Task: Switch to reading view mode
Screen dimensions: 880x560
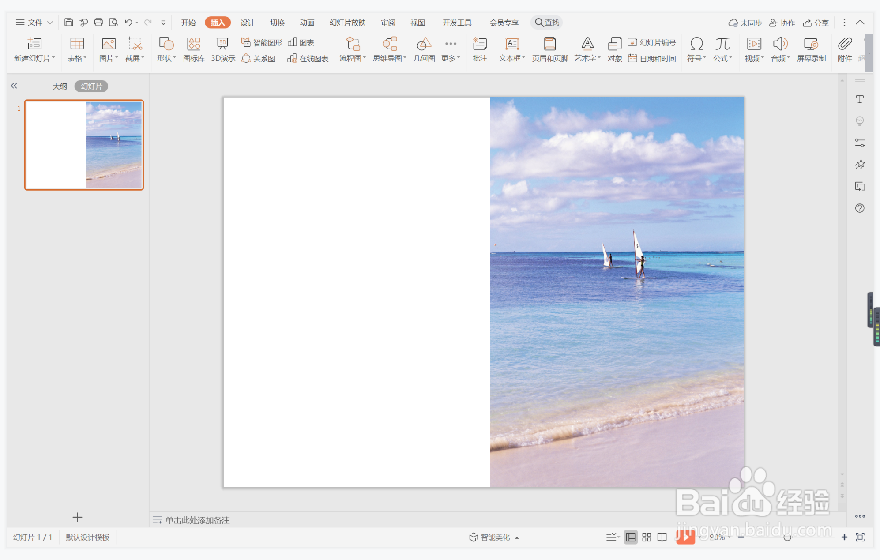Action: [x=662, y=537]
